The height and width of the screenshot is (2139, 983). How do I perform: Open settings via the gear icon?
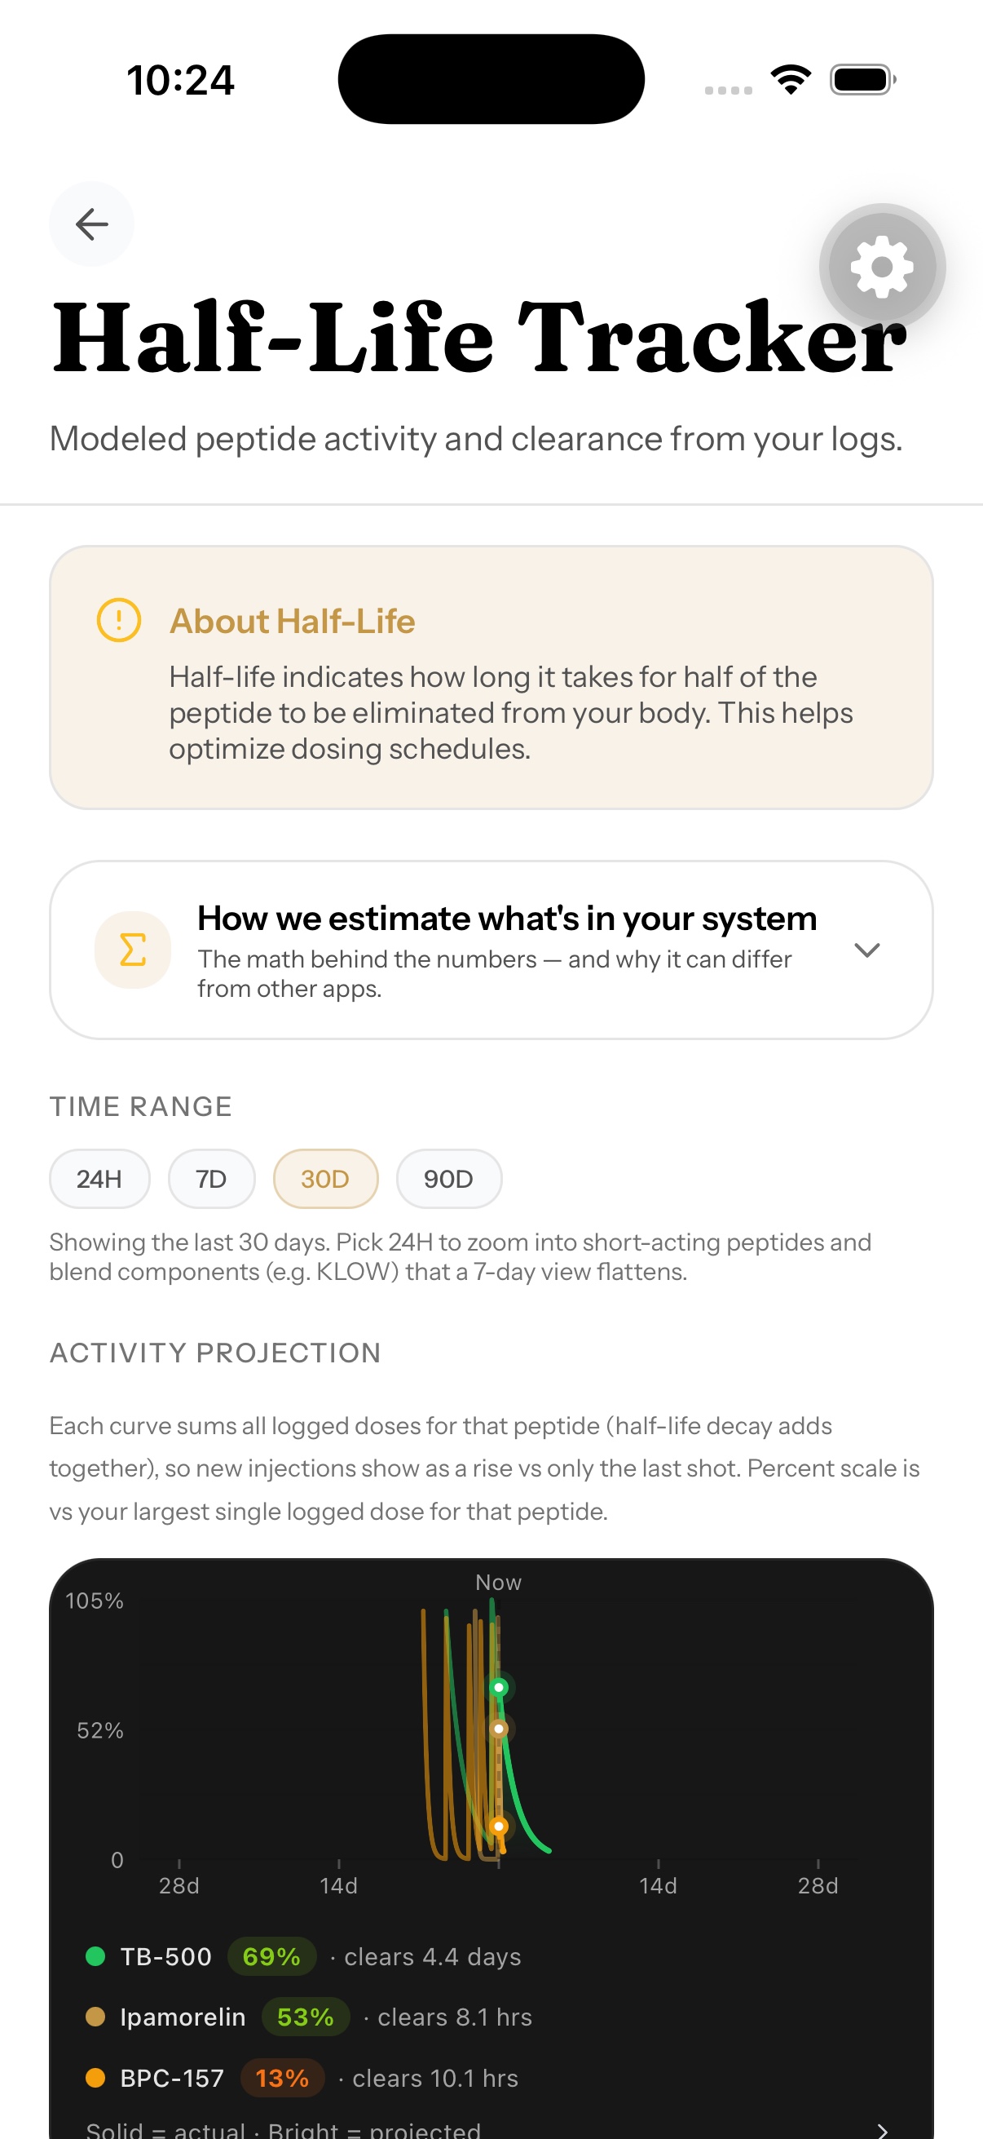[882, 268]
